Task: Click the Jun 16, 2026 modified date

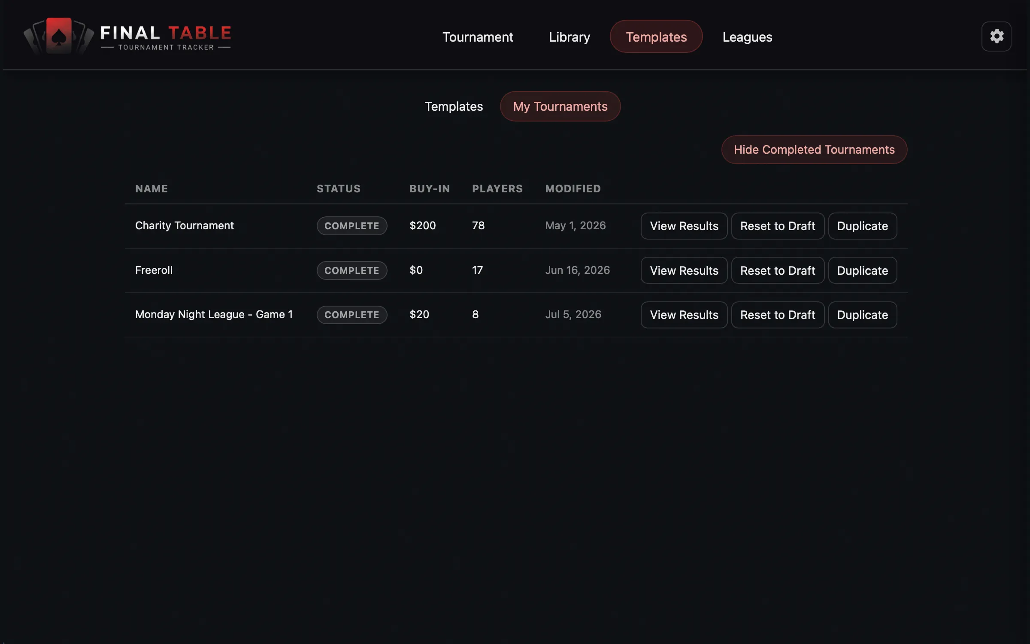Action: [x=577, y=270]
